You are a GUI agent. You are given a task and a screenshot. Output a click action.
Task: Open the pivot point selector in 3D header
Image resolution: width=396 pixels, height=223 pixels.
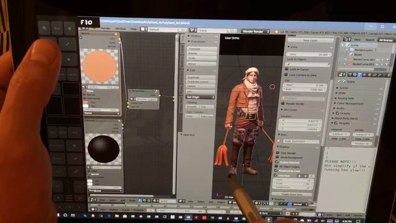pos(265,203)
